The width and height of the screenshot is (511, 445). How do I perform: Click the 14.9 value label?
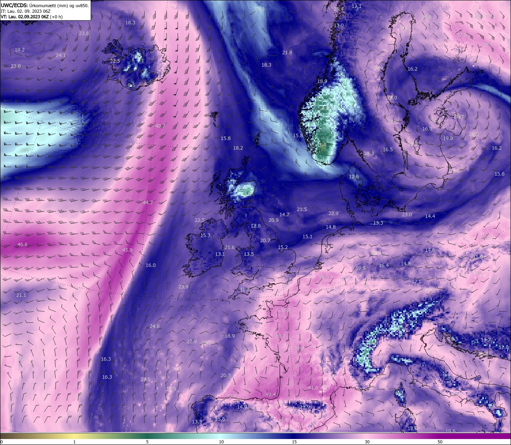242,407
